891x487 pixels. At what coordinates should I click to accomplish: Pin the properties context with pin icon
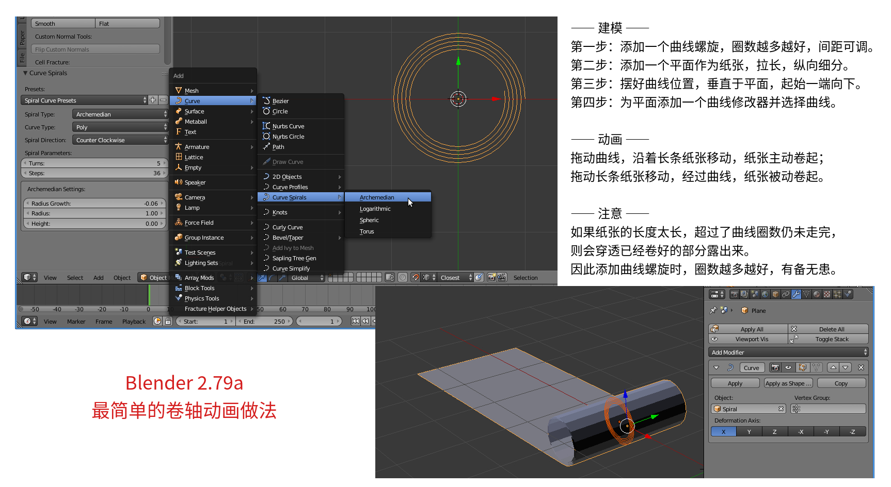click(x=713, y=310)
